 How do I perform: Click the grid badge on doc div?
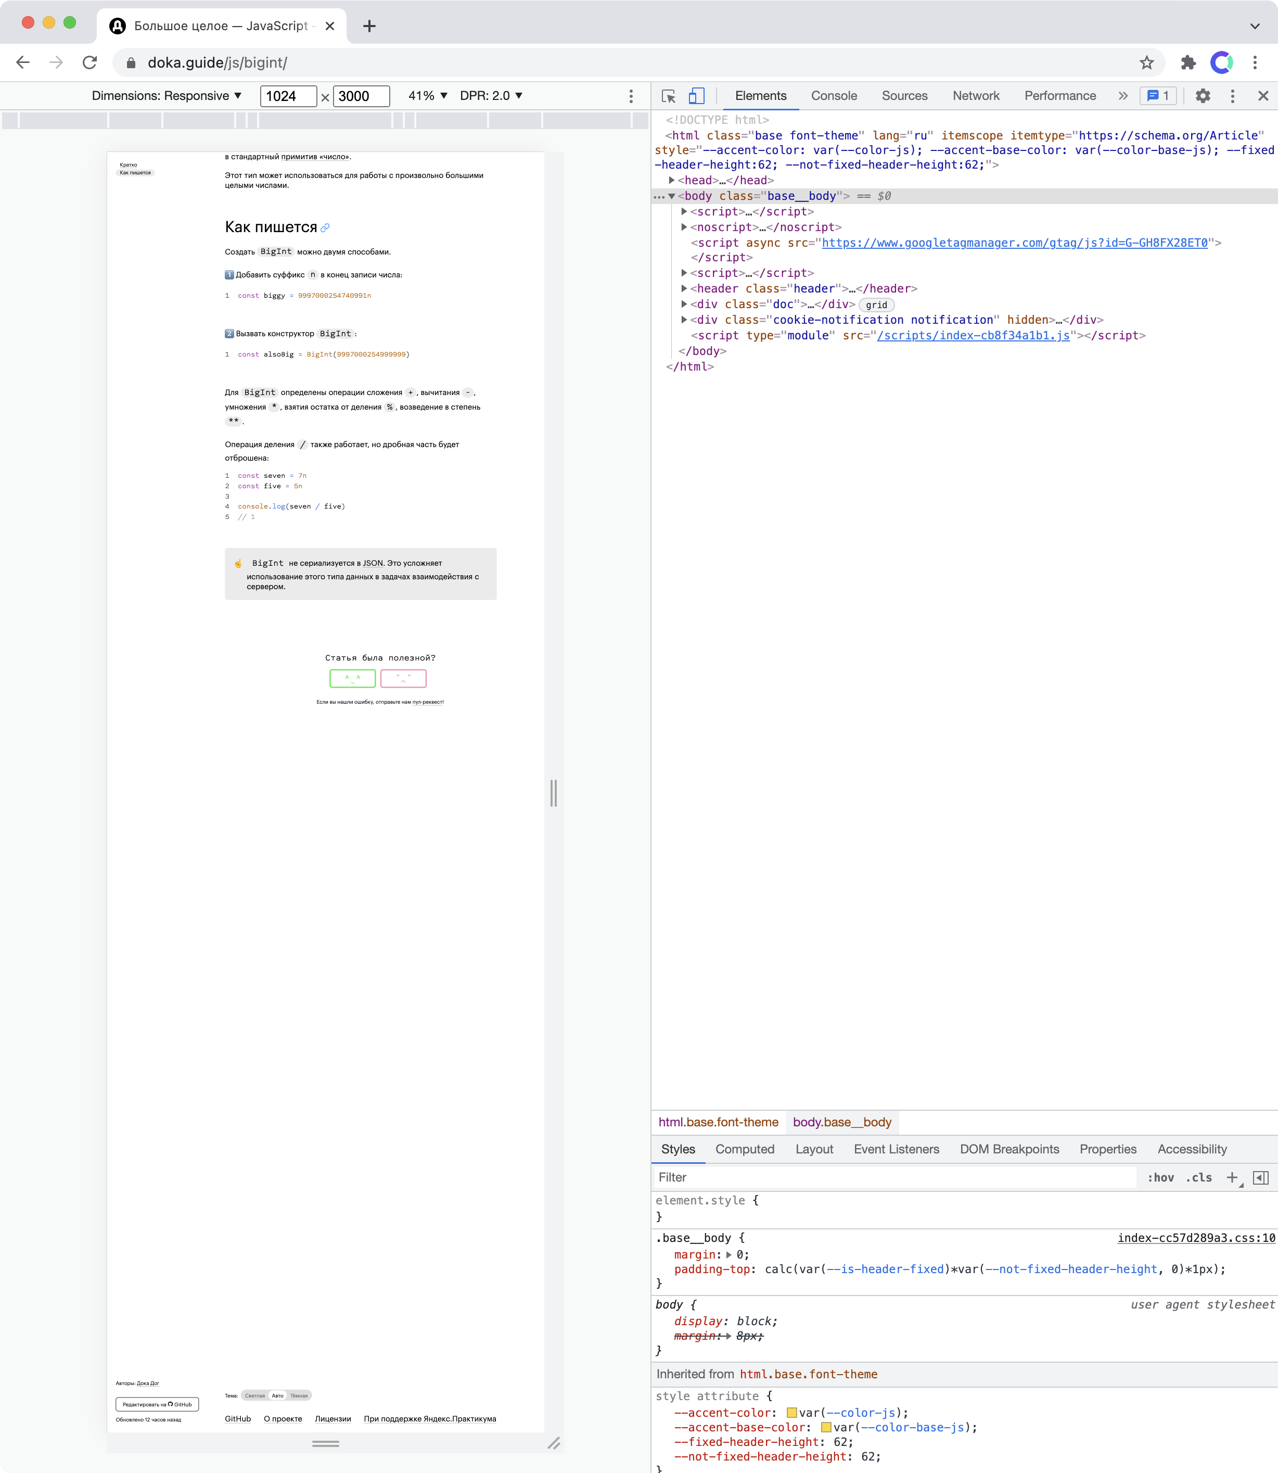876,304
